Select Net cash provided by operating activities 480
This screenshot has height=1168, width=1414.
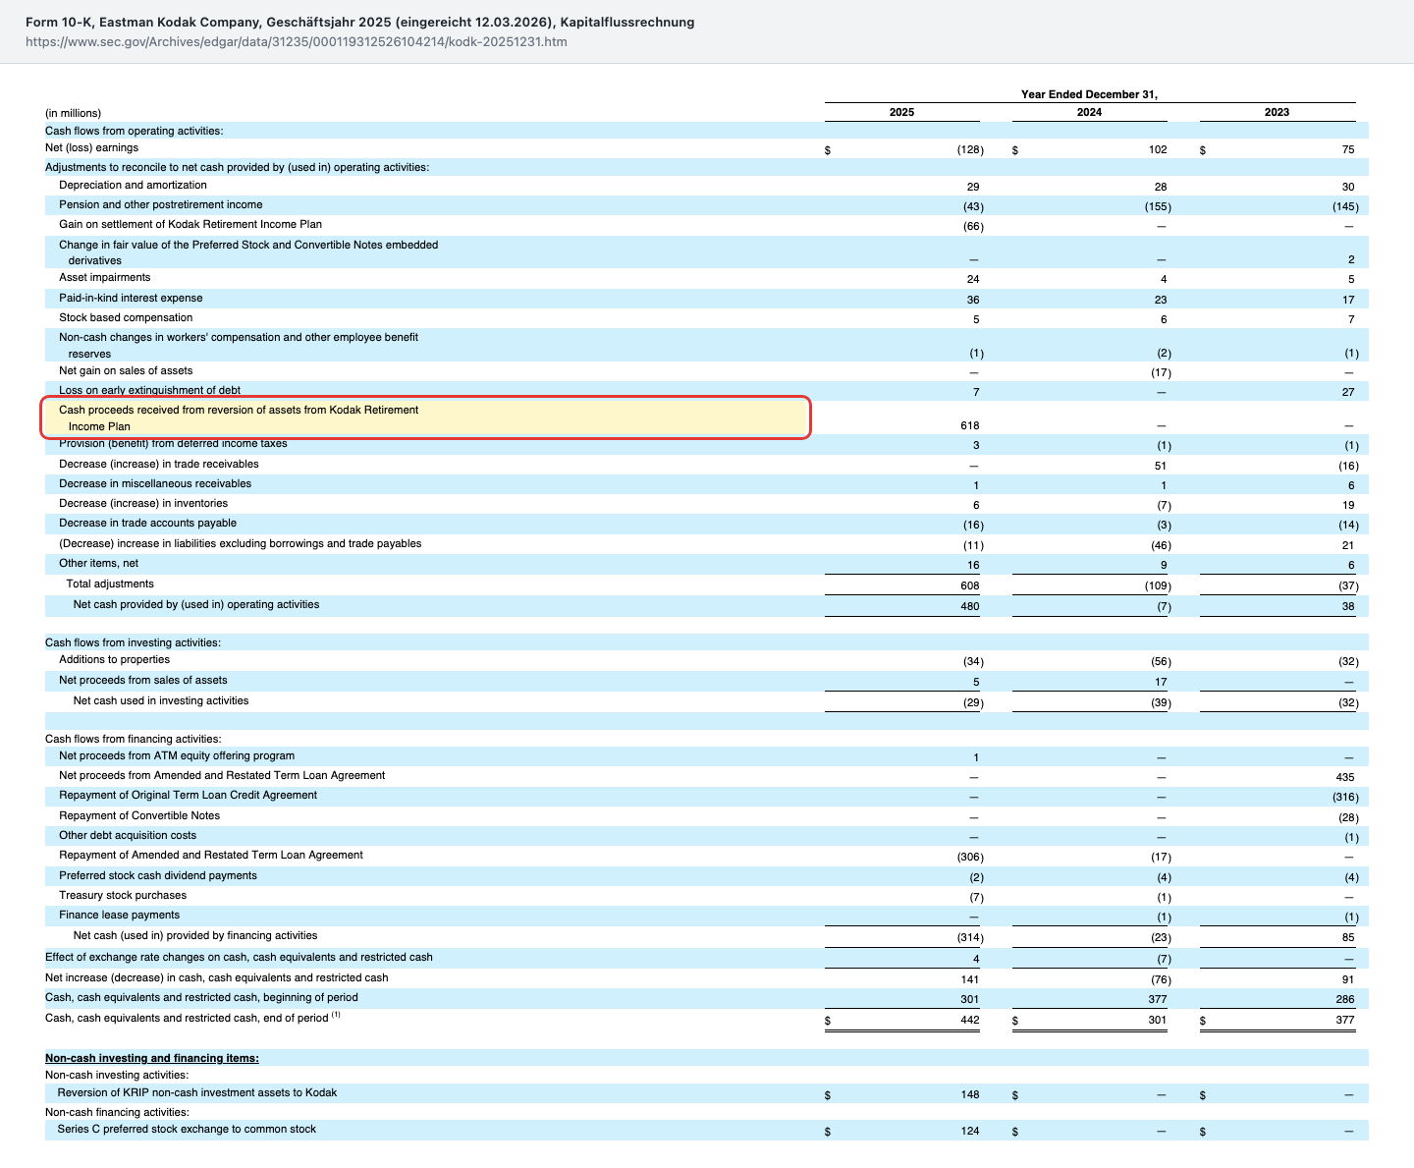(x=970, y=606)
